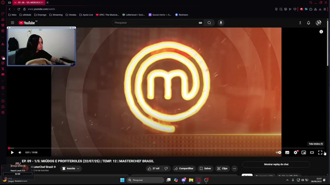The height and width of the screenshot is (185, 330).
Task: Open Letterboxd bookmark
Action: pos(134,15)
